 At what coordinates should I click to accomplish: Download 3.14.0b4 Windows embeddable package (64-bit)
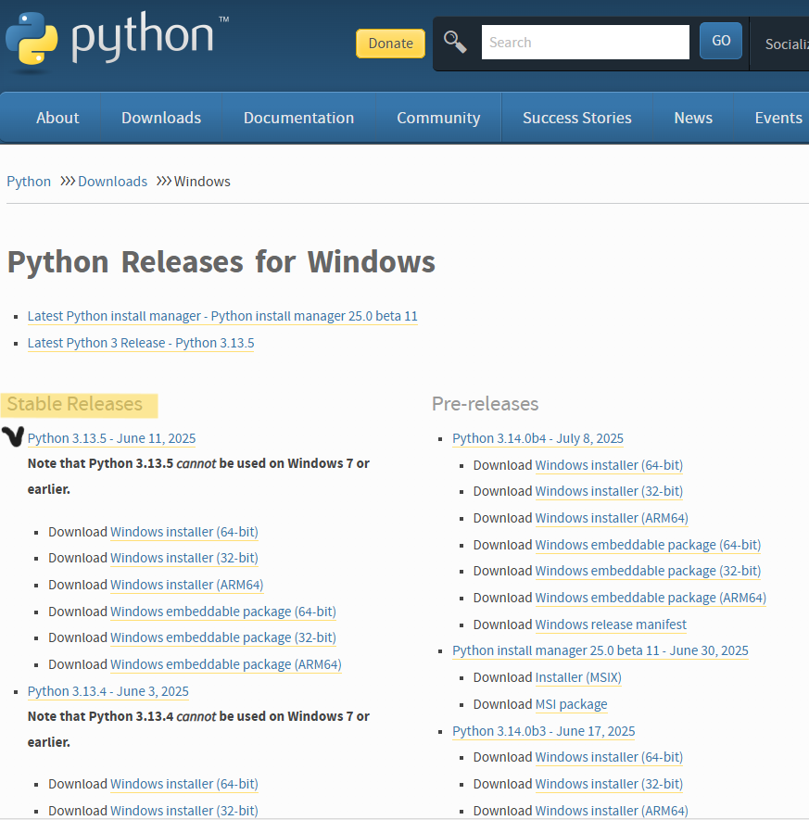click(648, 545)
